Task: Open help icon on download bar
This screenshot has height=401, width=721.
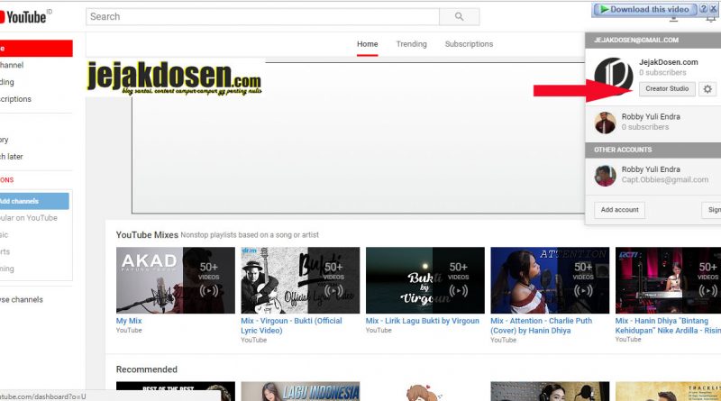Action: point(703,9)
